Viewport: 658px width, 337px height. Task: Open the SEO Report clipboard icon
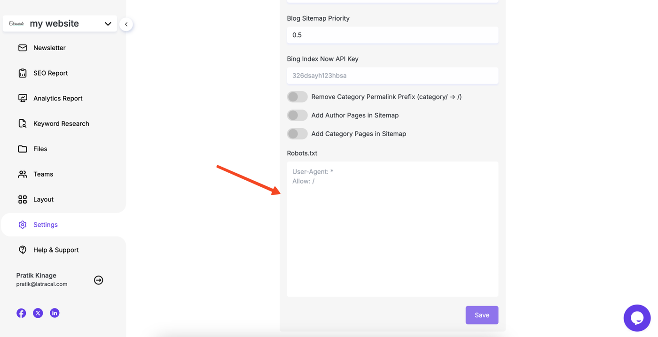click(23, 73)
